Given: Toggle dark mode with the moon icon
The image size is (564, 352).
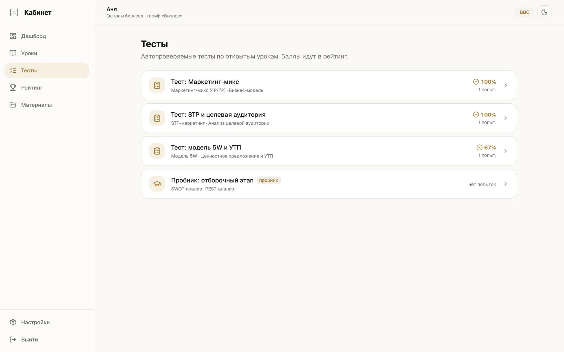Looking at the screenshot, I should pyautogui.click(x=544, y=12).
